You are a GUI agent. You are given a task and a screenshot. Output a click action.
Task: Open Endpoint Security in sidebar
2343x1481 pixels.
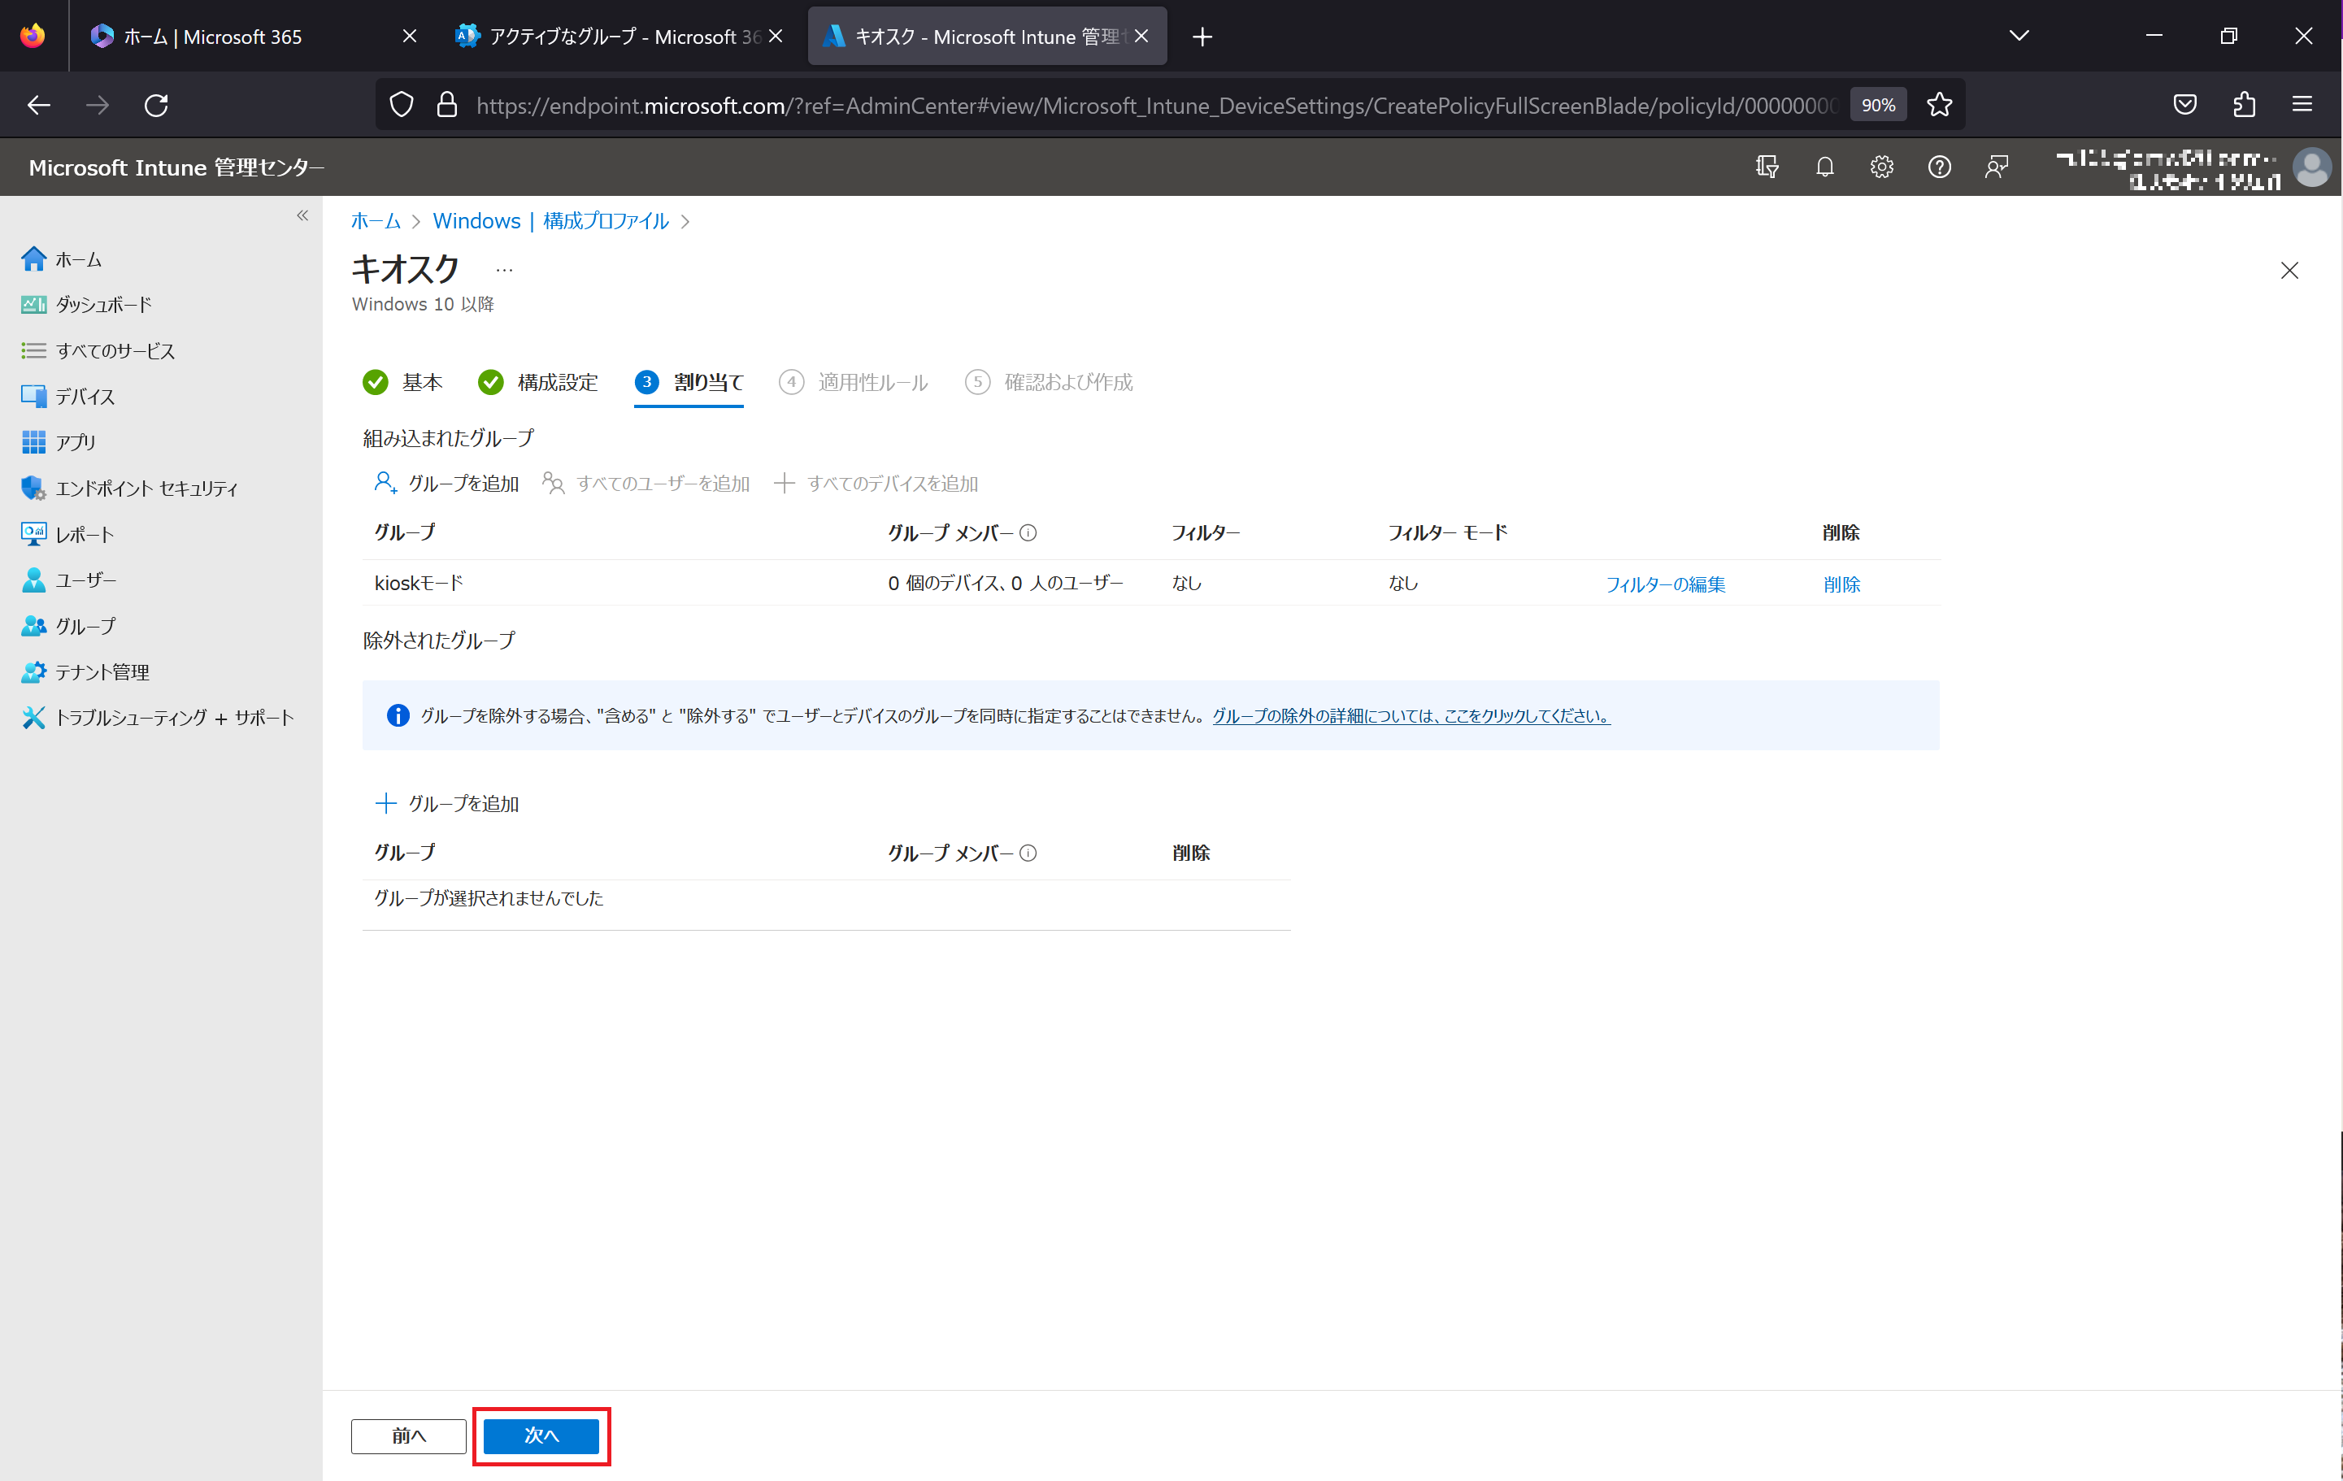[129, 488]
